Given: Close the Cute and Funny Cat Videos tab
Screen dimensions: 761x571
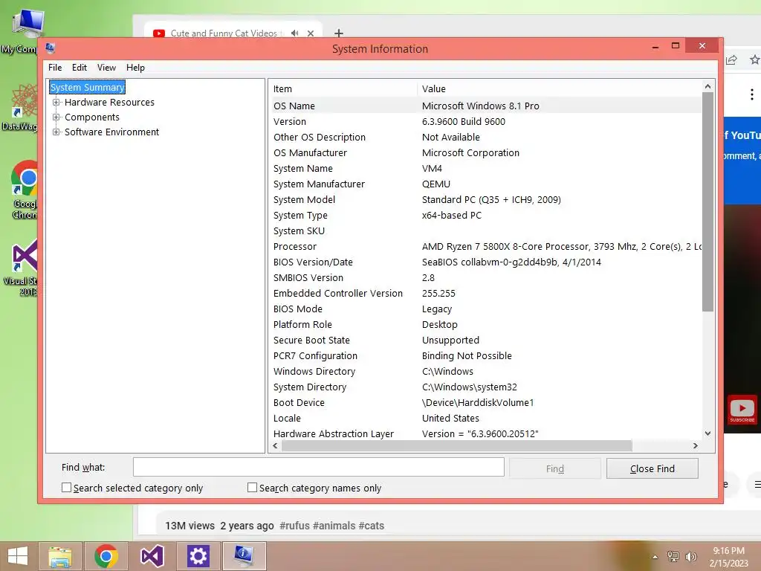Looking at the screenshot, I should pyautogui.click(x=311, y=33).
